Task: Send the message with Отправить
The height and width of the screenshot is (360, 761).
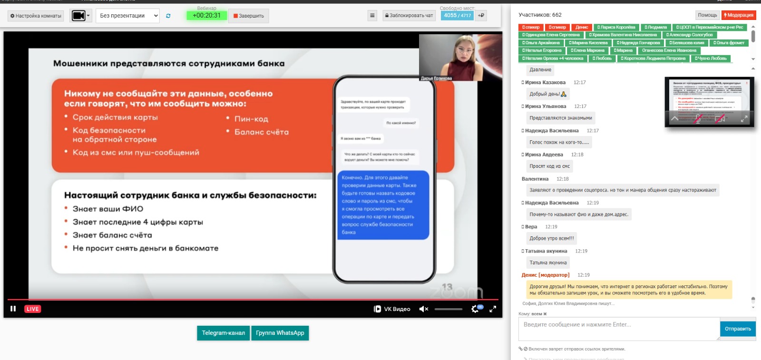Action: [x=738, y=329]
